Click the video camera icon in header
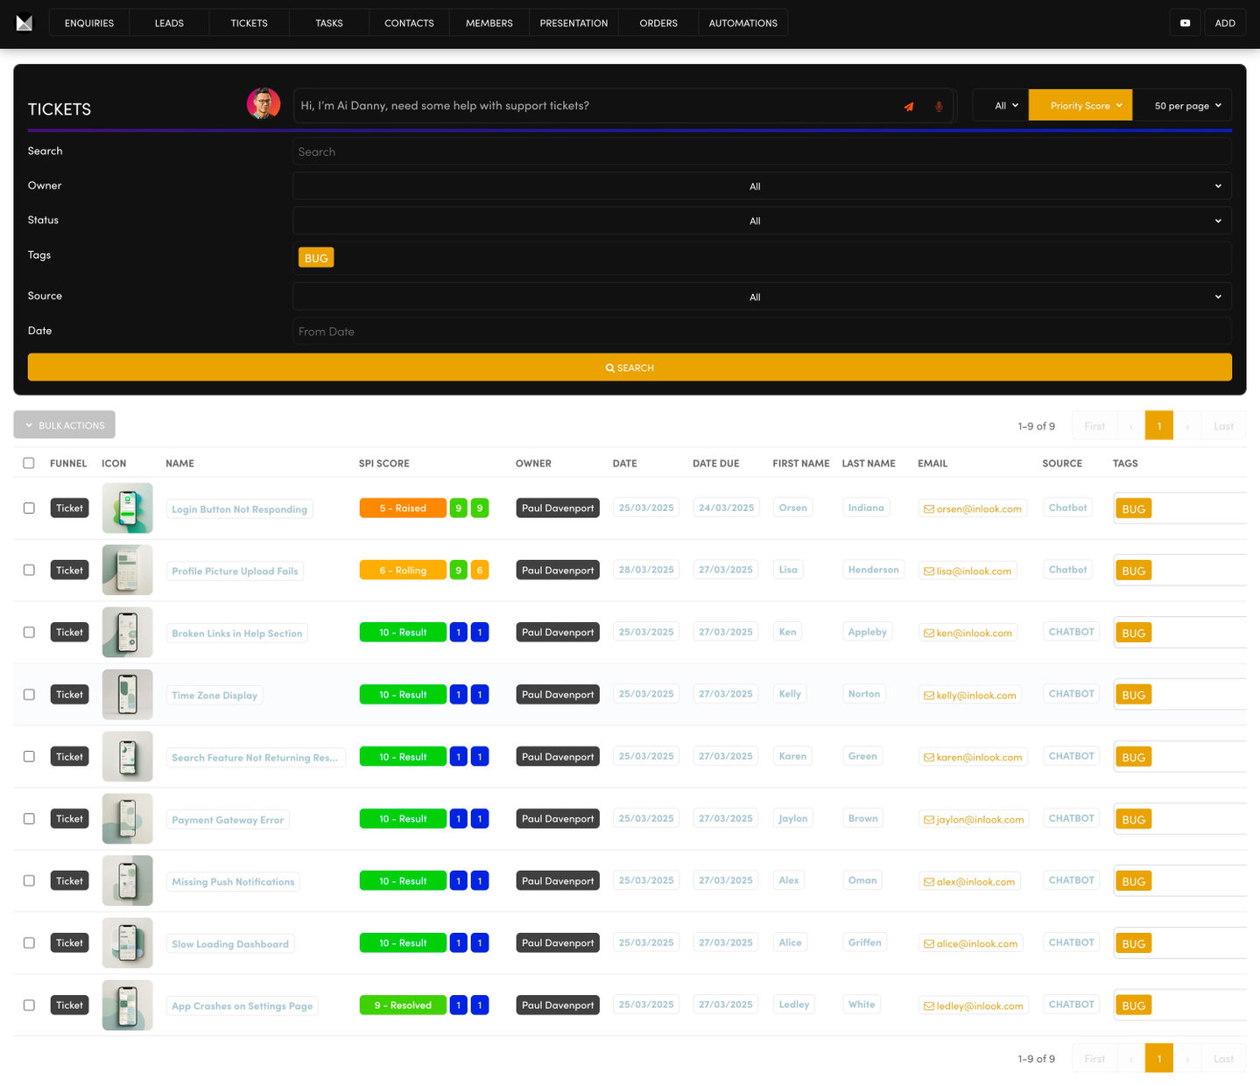 click(1185, 24)
